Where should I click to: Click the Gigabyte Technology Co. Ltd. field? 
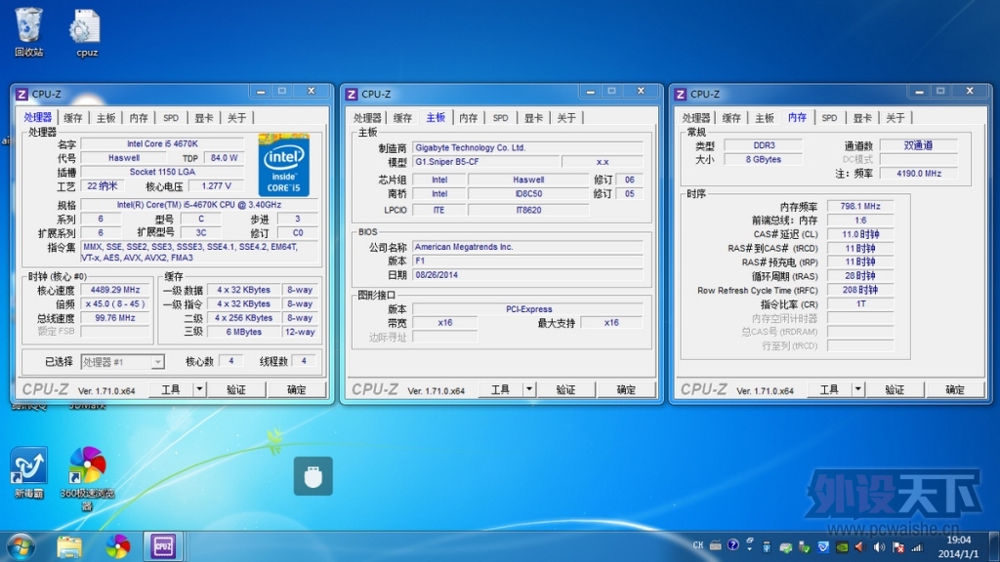[527, 147]
